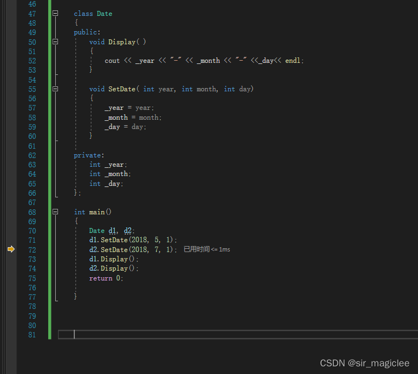Image resolution: width=418 pixels, height=374 pixels.
Task: Click 'SetDate' in the function declaration
Action: click(x=122, y=89)
